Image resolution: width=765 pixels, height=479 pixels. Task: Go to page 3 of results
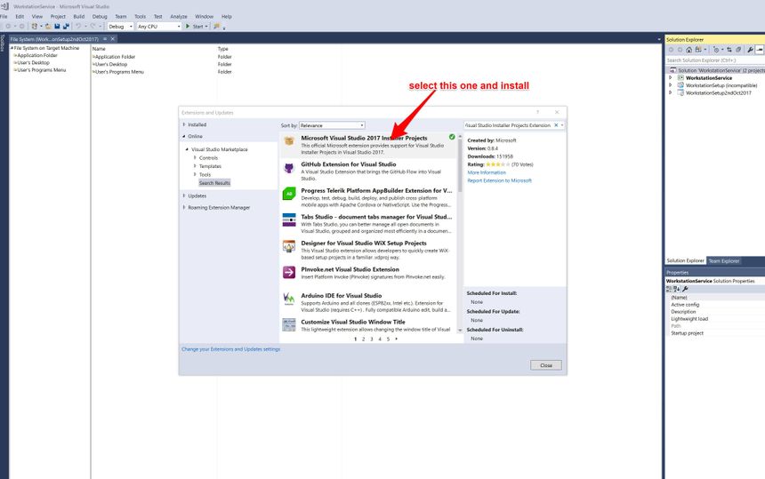tap(371, 339)
